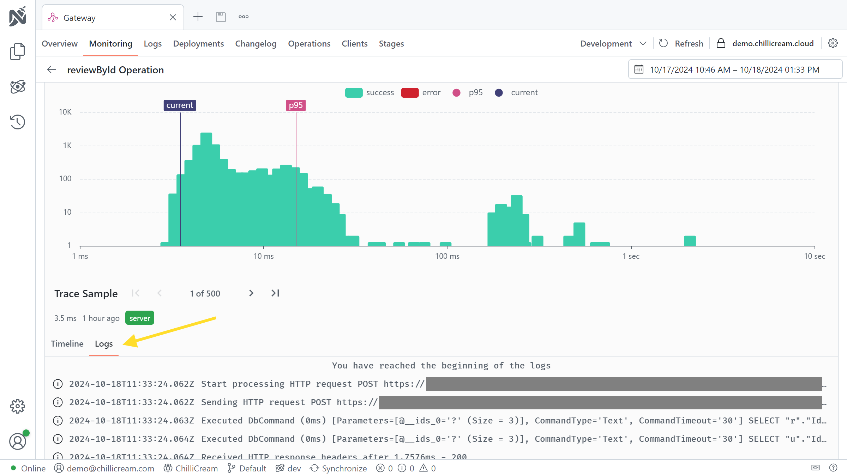Open the user account avatar icon
The height and width of the screenshot is (476, 847).
click(x=17, y=441)
